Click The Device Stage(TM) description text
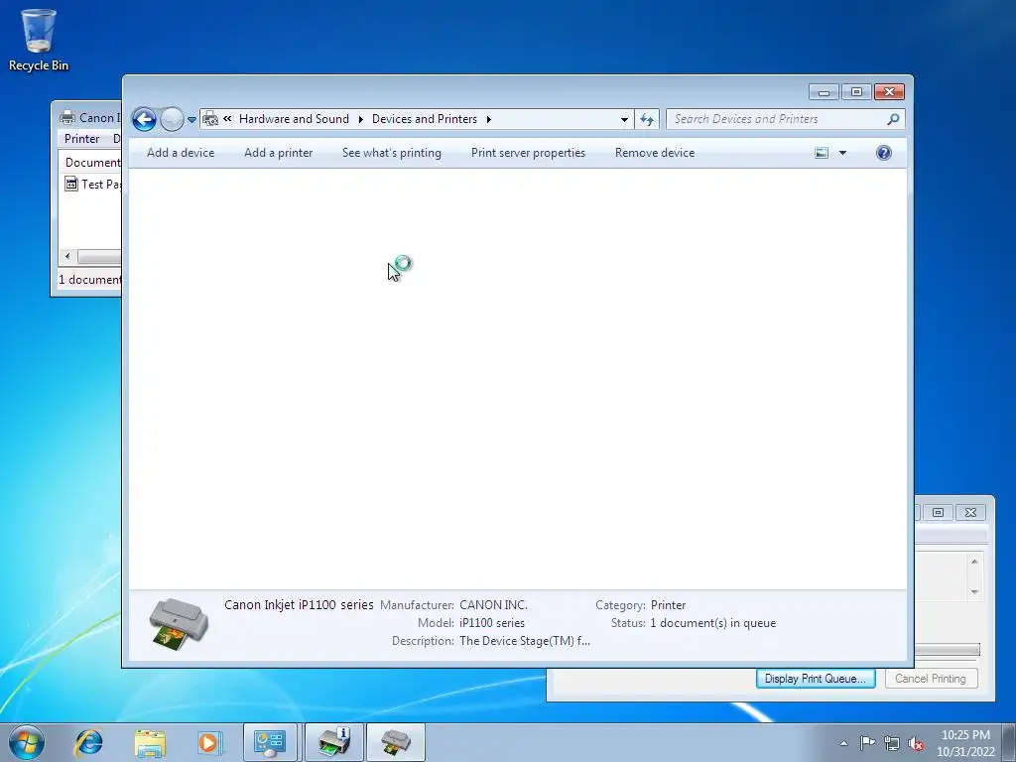1016x762 pixels. [x=525, y=641]
